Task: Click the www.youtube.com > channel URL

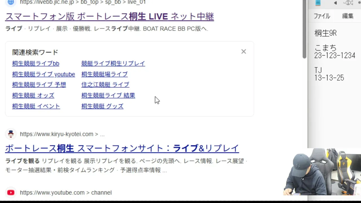Action: 66,193
